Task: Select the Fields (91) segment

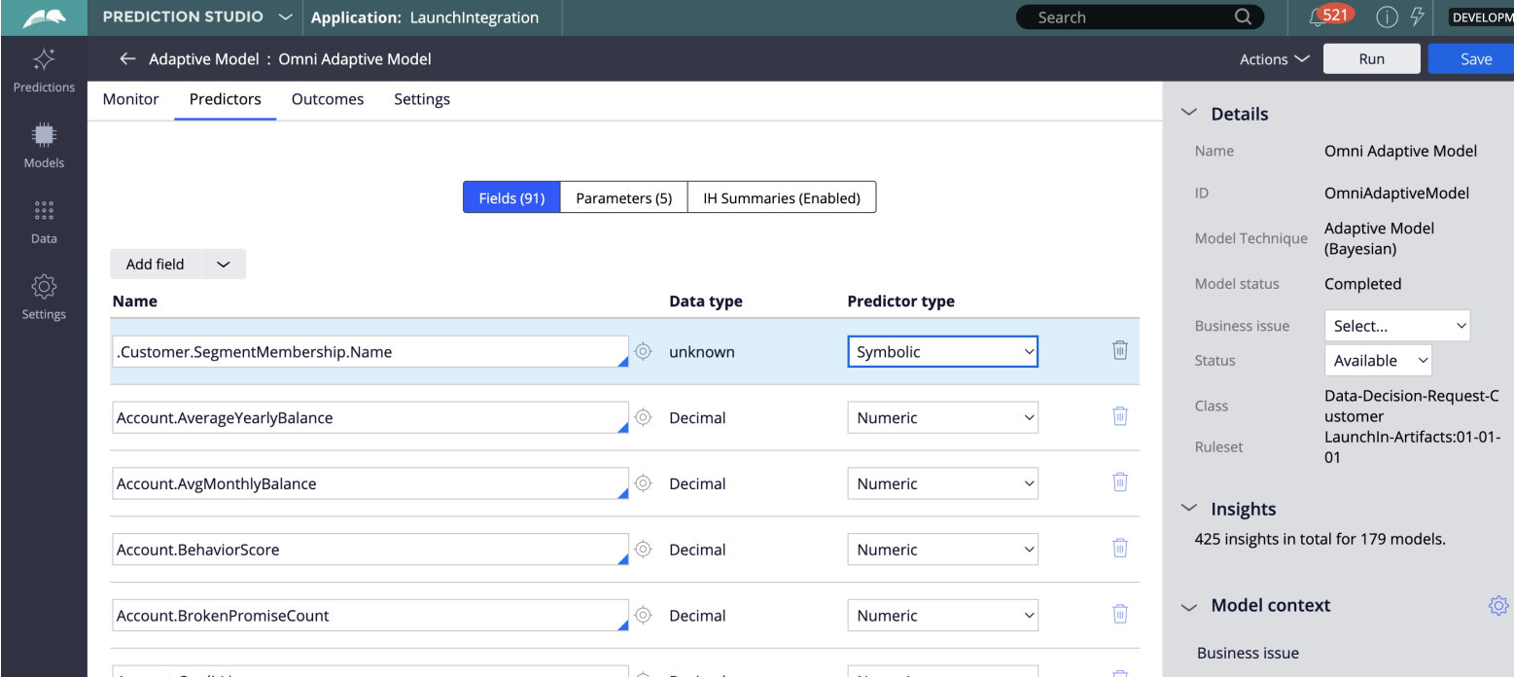Action: [x=511, y=197]
